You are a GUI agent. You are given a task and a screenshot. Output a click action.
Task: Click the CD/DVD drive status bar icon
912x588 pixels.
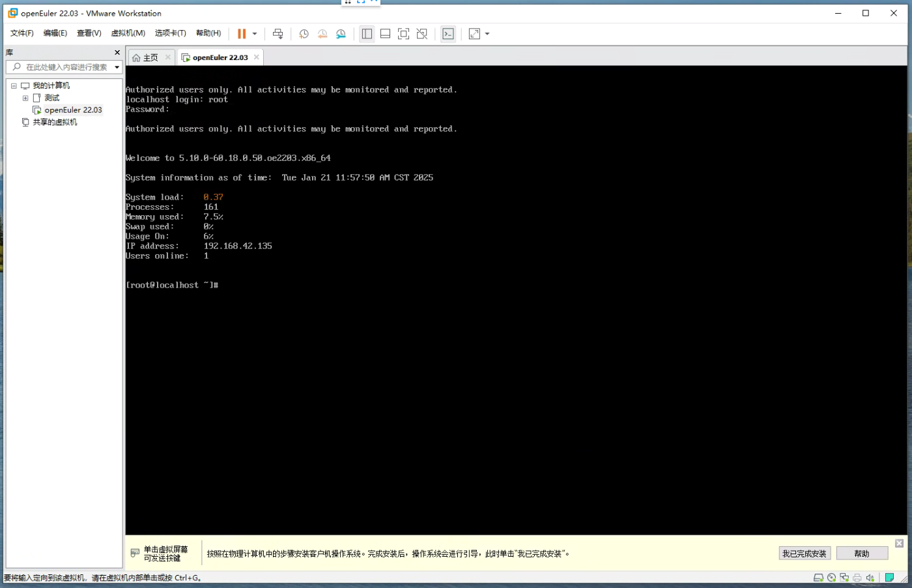(831, 578)
